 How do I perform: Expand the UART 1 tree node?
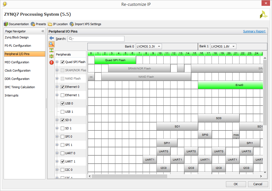click(57, 161)
